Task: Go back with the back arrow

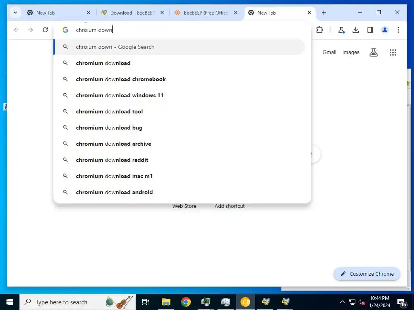Action: [16, 30]
